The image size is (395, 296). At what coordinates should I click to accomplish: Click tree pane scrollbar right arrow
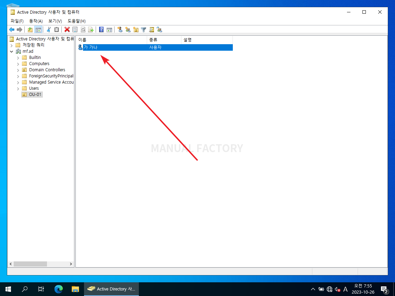coord(71,264)
